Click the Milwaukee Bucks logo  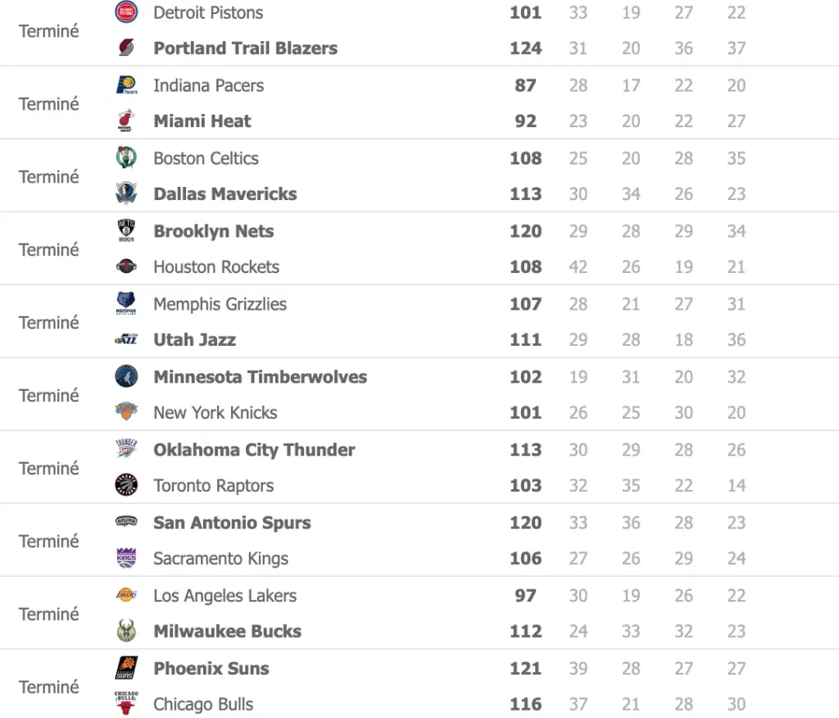126,631
